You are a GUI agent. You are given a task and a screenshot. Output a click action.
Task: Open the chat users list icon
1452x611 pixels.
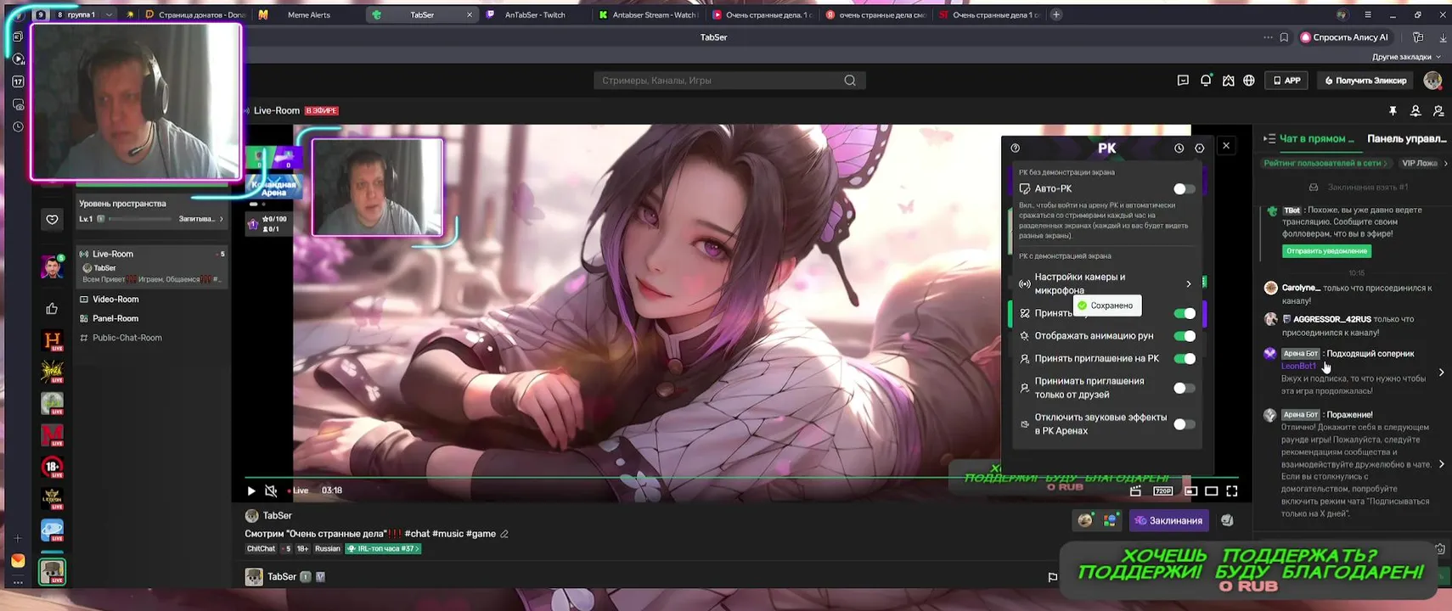pyautogui.click(x=1415, y=111)
